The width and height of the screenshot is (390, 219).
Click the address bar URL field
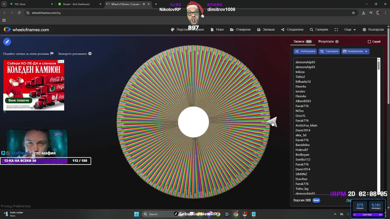tap(189, 13)
